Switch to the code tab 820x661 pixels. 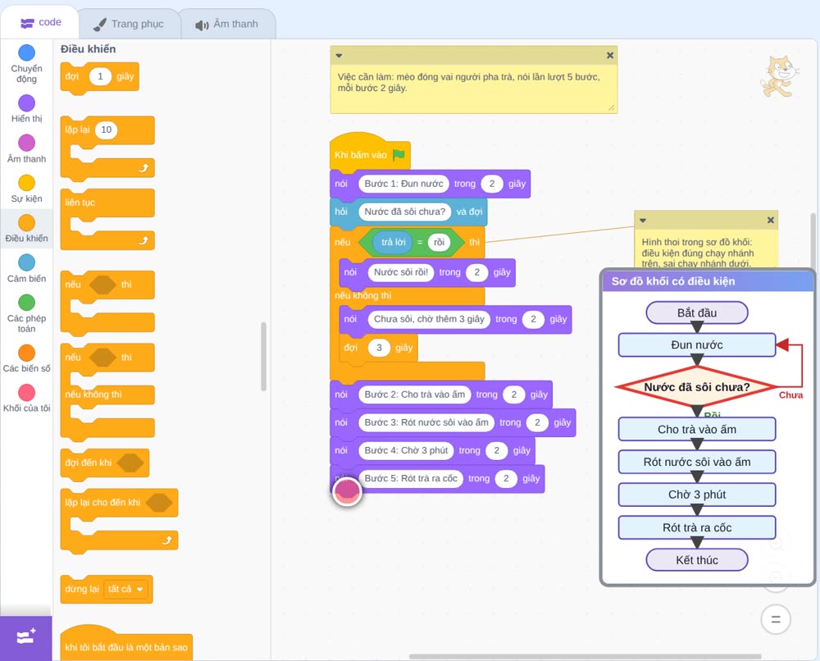(x=40, y=22)
